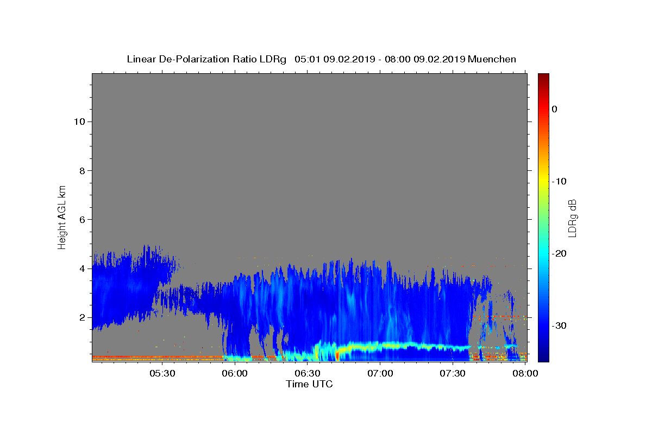
Task: Click the '08:00' time tick label
Action: [526, 373]
